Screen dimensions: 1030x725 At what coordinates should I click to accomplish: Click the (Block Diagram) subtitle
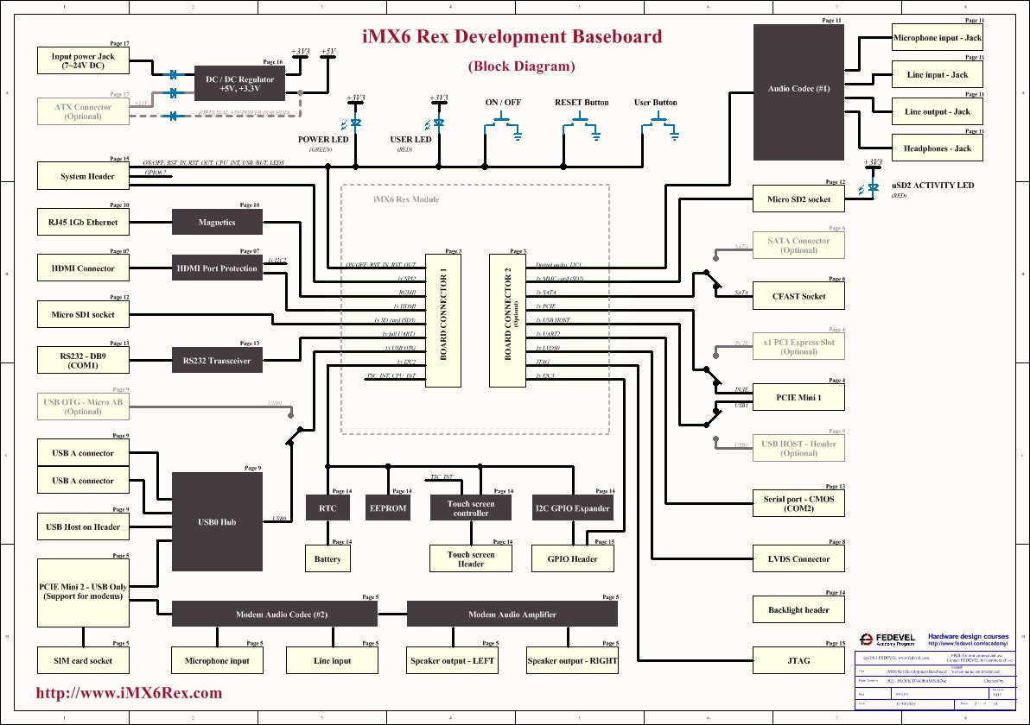coord(522,66)
